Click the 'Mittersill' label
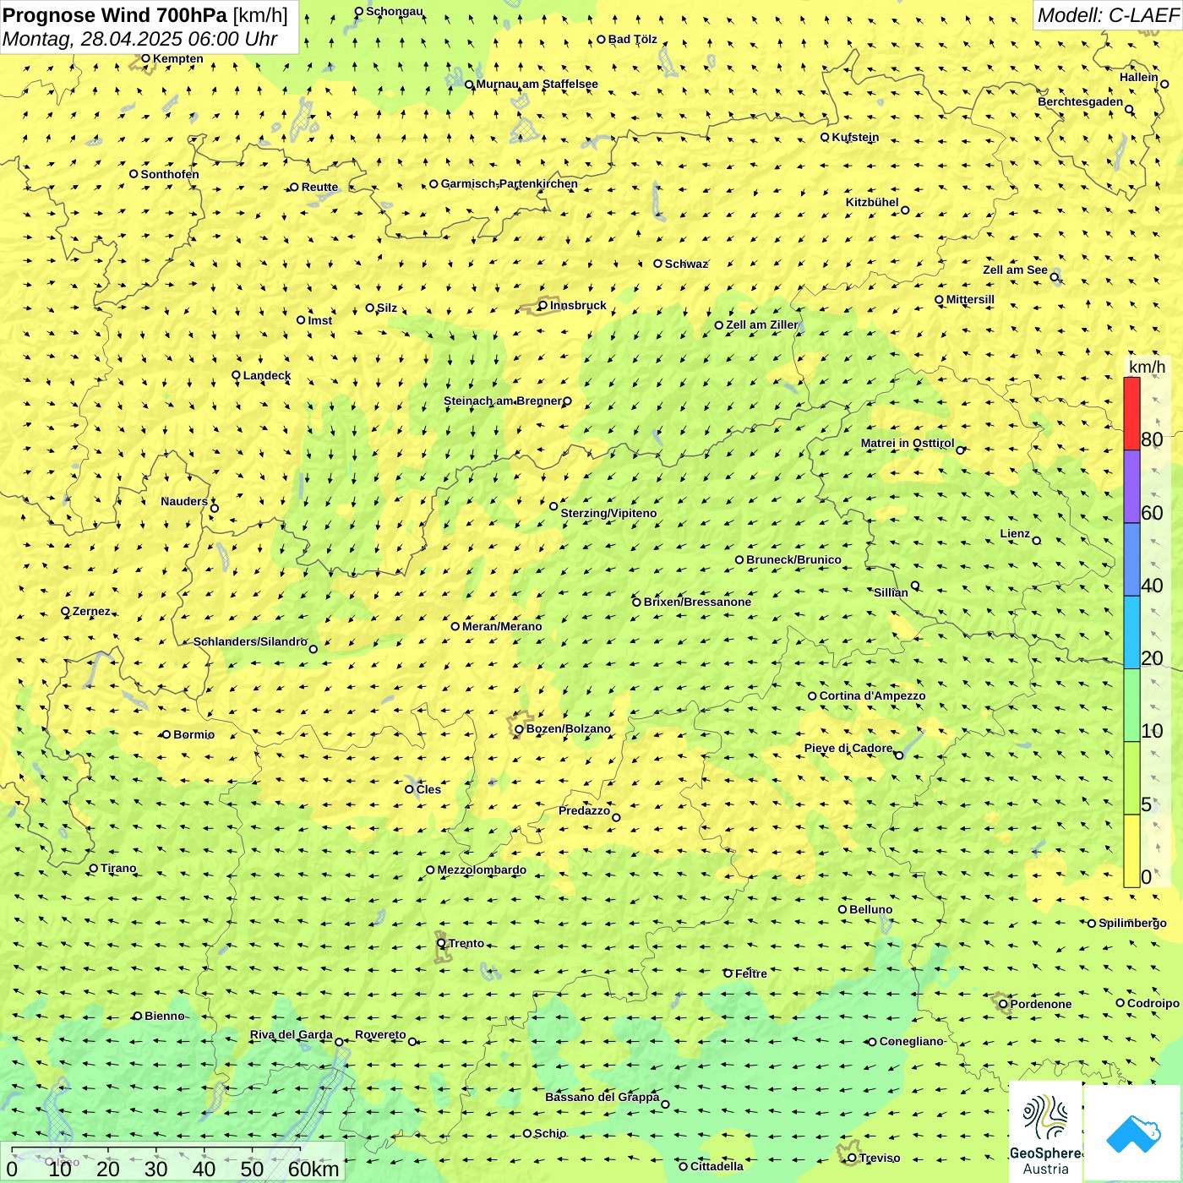This screenshot has height=1183, width=1183. [970, 299]
